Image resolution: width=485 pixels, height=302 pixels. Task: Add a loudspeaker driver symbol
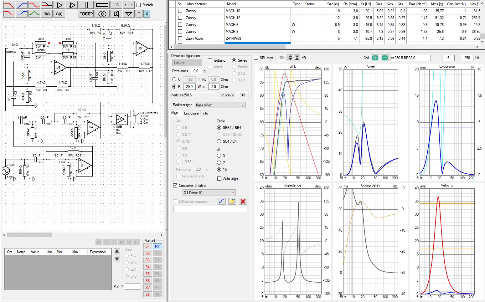point(116,13)
